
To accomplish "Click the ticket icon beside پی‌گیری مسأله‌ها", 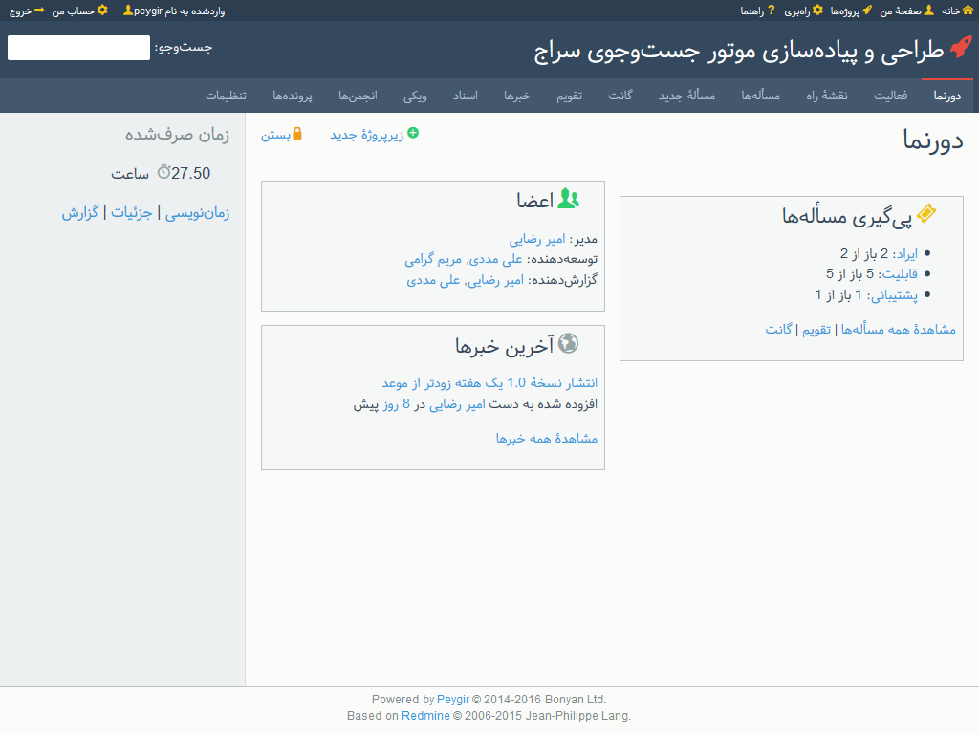I will click(925, 215).
